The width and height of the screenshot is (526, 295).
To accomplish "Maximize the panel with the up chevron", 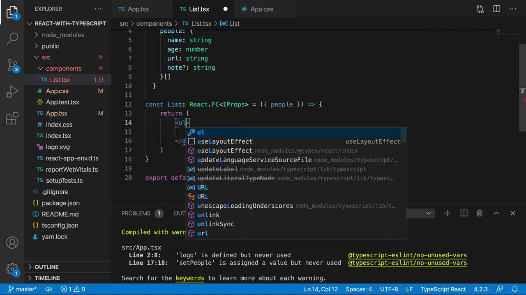I will (496, 213).
